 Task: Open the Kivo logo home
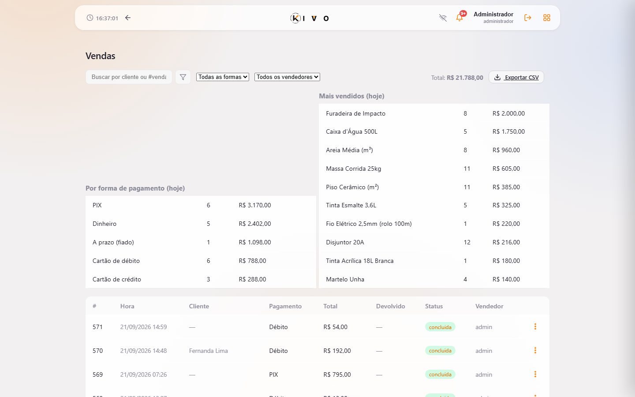pos(310,18)
